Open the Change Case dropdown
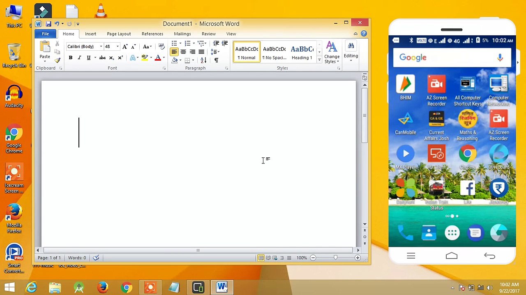The width and height of the screenshot is (526, 295). point(147,47)
